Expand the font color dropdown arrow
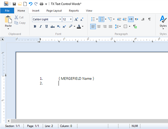 [x=83, y=27]
